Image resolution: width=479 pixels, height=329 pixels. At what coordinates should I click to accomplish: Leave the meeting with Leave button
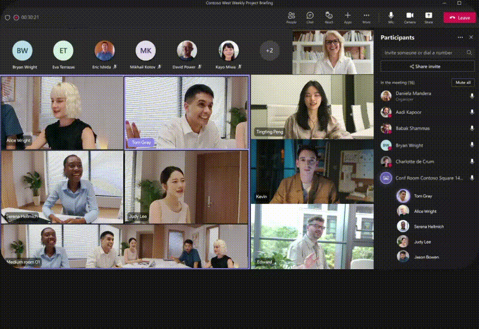(x=459, y=17)
